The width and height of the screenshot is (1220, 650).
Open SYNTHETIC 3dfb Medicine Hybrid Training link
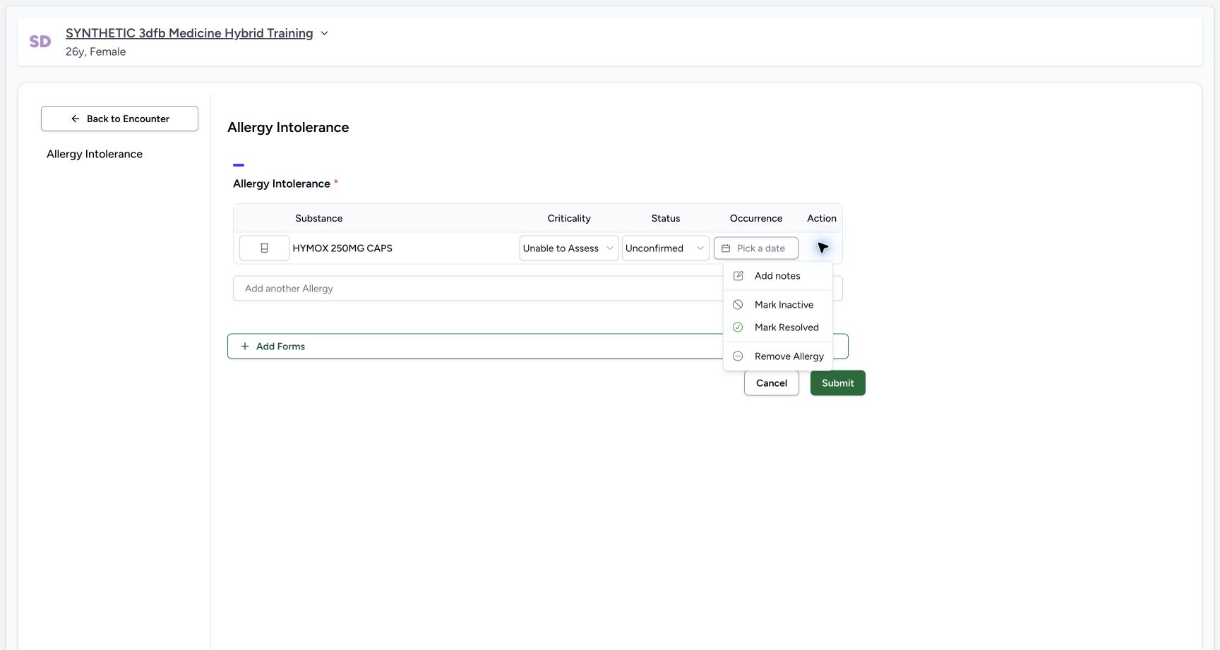point(189,33)
